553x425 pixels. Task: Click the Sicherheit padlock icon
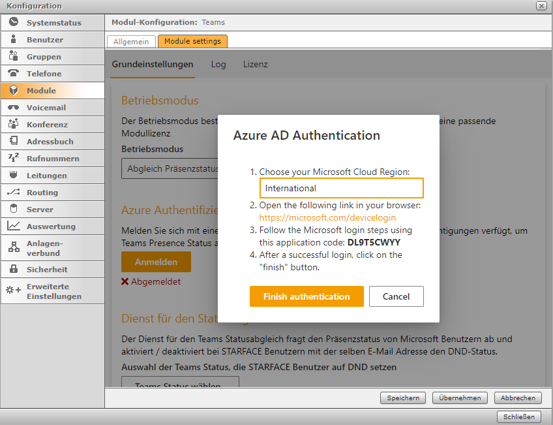(14, 269)
